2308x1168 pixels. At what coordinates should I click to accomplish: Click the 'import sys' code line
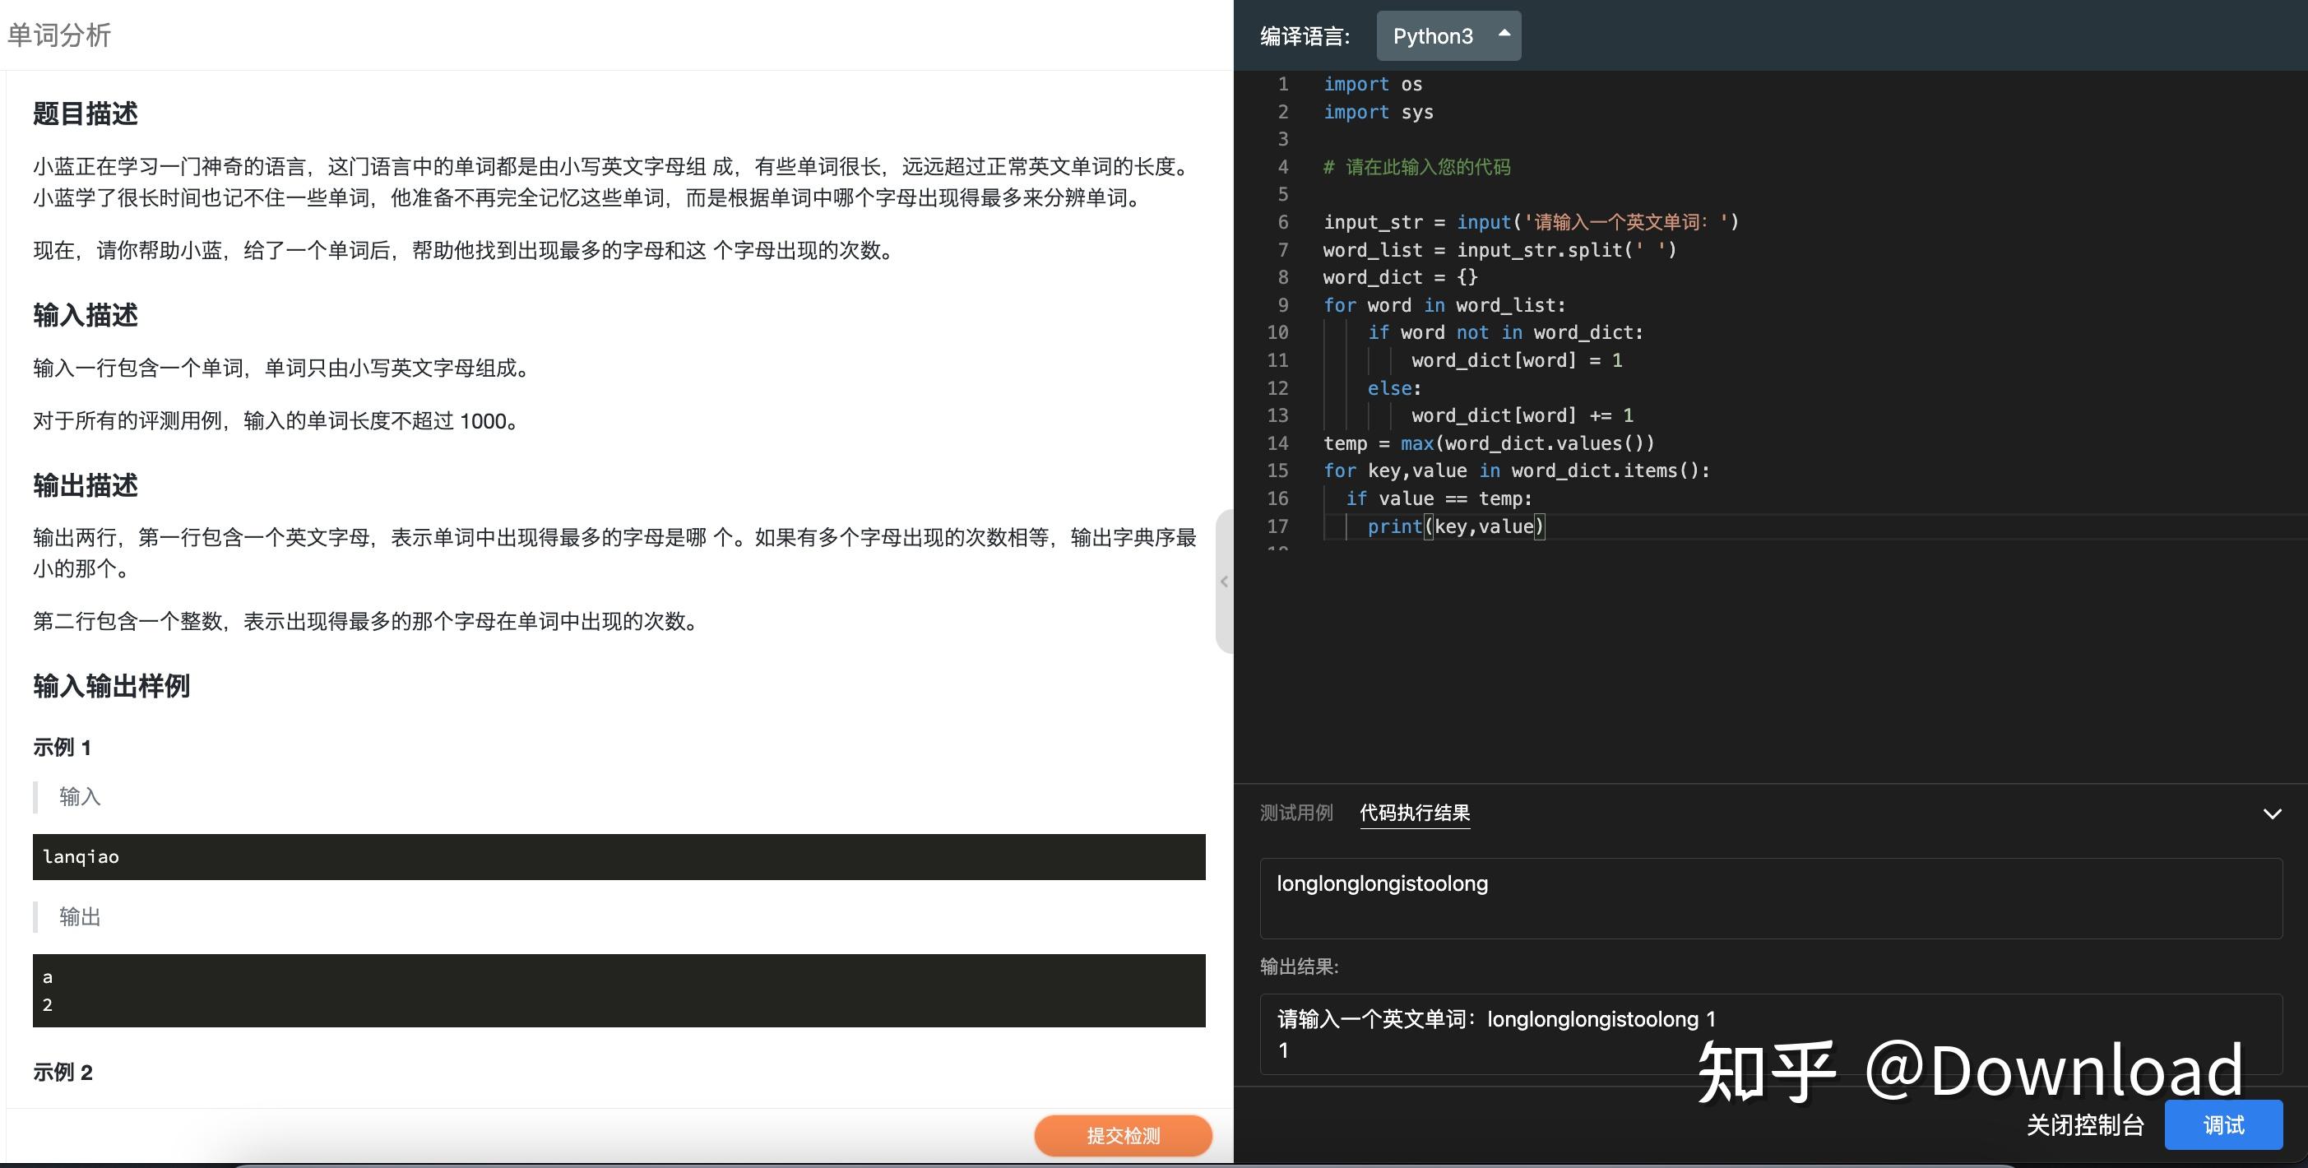point(1378,112)
